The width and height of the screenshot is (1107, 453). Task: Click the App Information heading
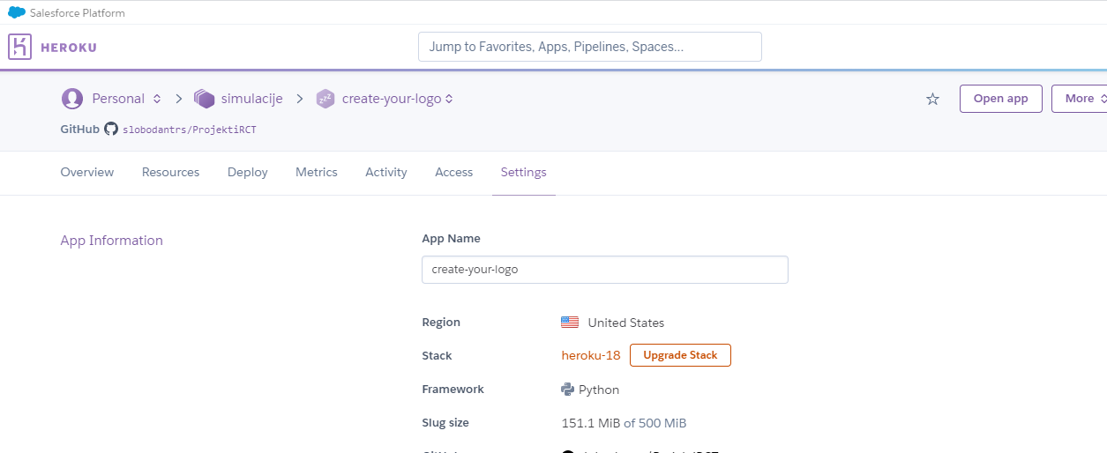click(112, 241)
